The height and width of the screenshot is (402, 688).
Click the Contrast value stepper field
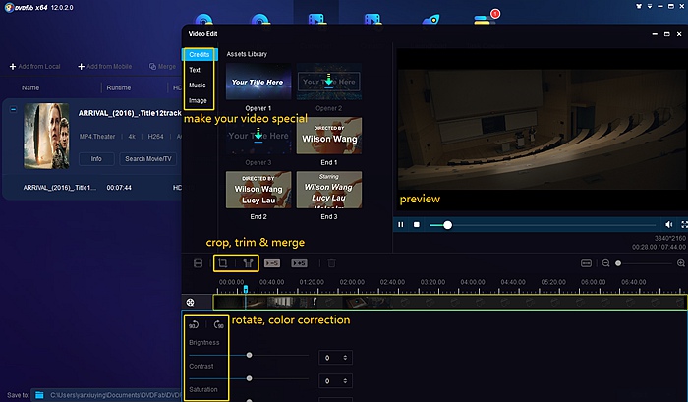[335, 381]
